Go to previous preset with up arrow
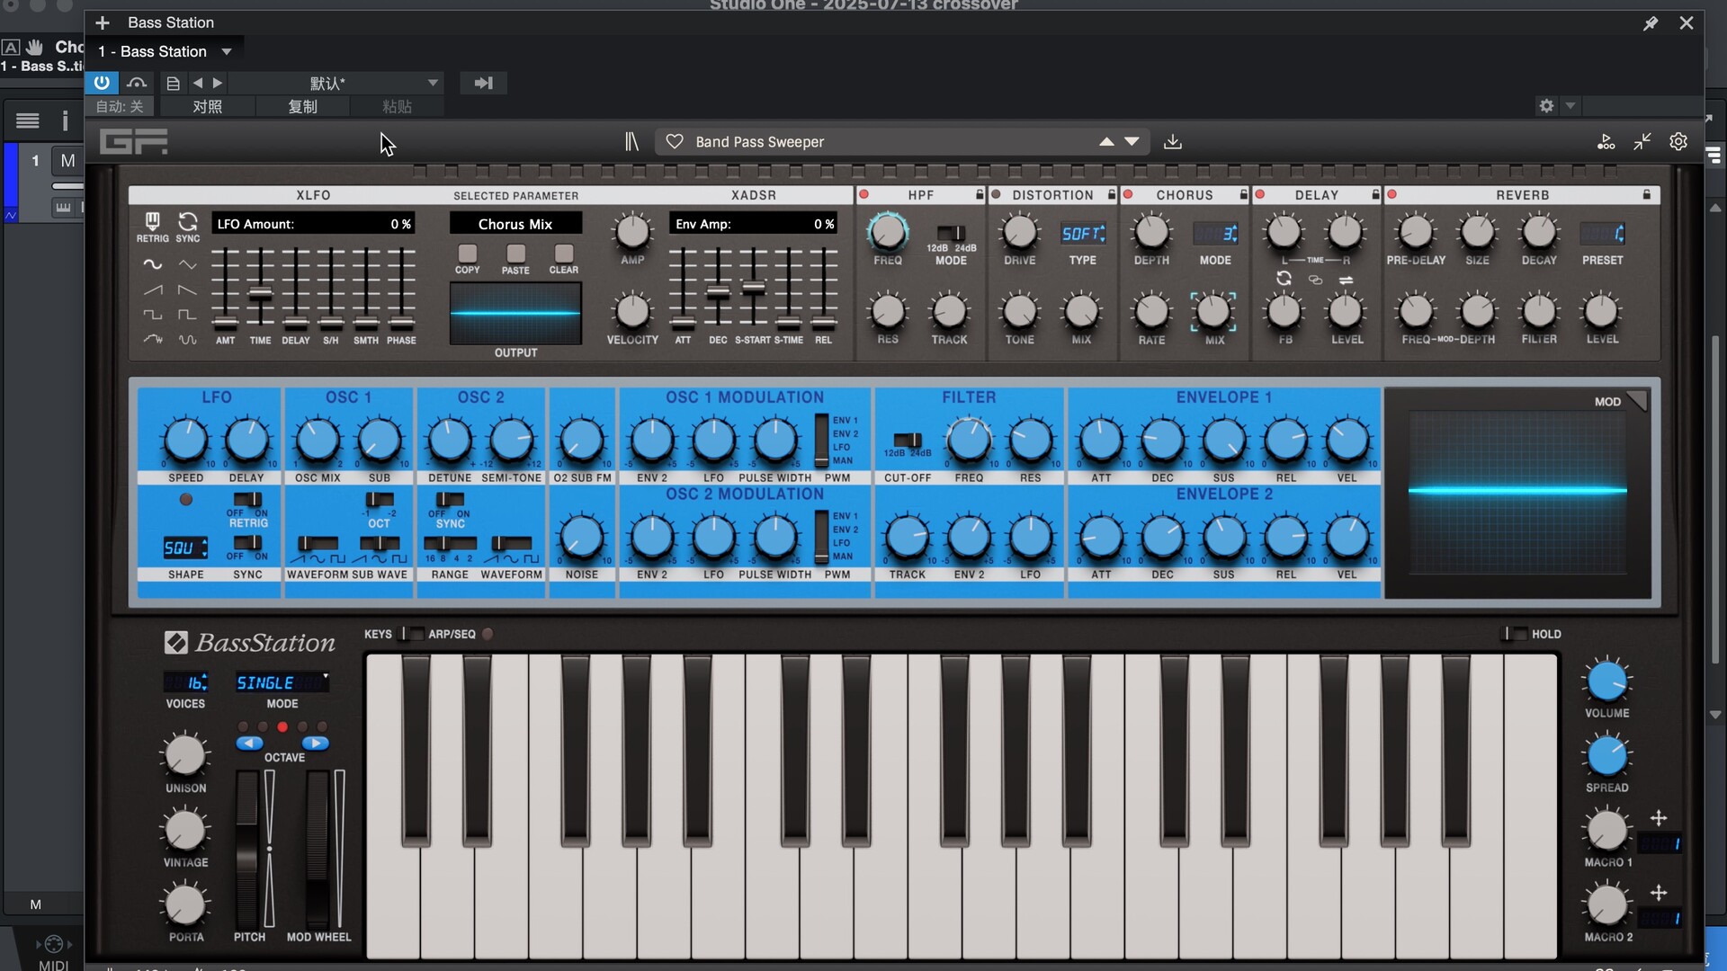 click(x=1106, y=142)
